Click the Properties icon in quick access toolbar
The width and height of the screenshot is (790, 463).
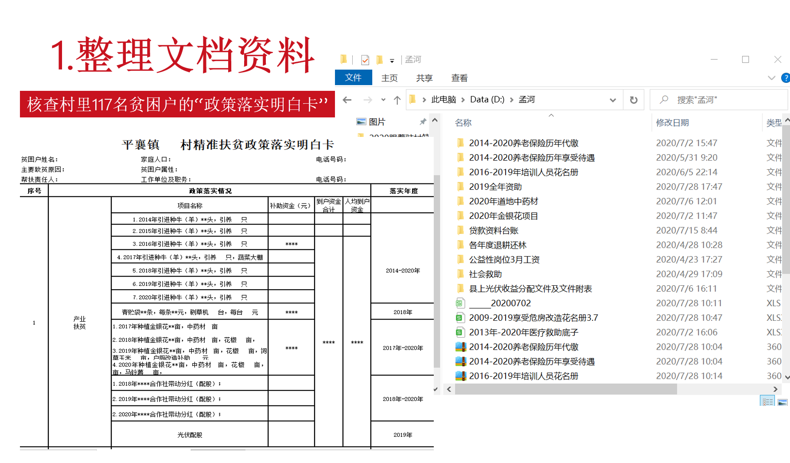coord(365,60)
